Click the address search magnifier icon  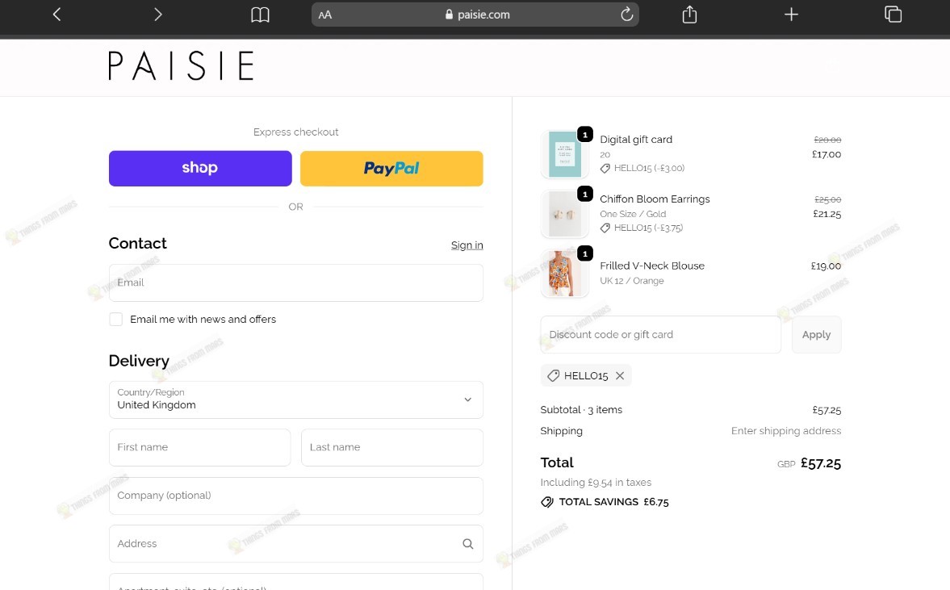coord(467,543)
